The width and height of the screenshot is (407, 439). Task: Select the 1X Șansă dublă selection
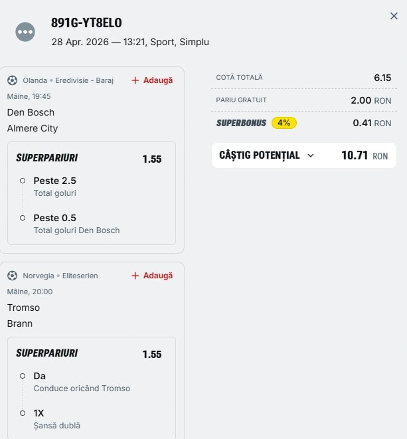coord(39,413)
